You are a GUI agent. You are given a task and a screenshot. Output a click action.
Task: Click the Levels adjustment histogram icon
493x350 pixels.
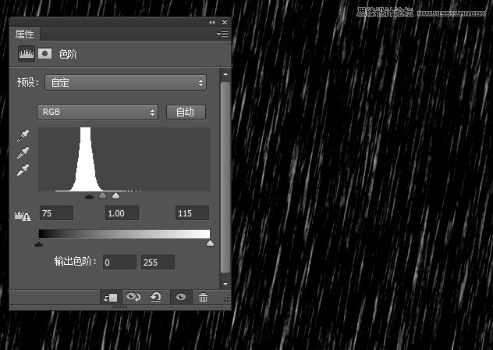[x=27, y=54]
